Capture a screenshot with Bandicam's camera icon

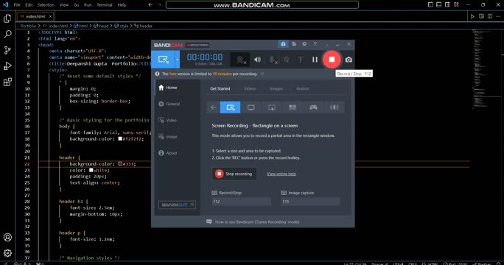click(x=349, y=60)
